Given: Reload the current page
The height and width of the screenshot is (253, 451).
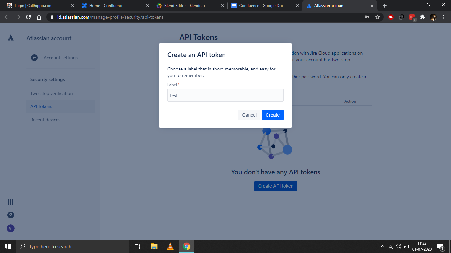Looking at the screenshot, I should pyautogui.click(x=28, y=17).
